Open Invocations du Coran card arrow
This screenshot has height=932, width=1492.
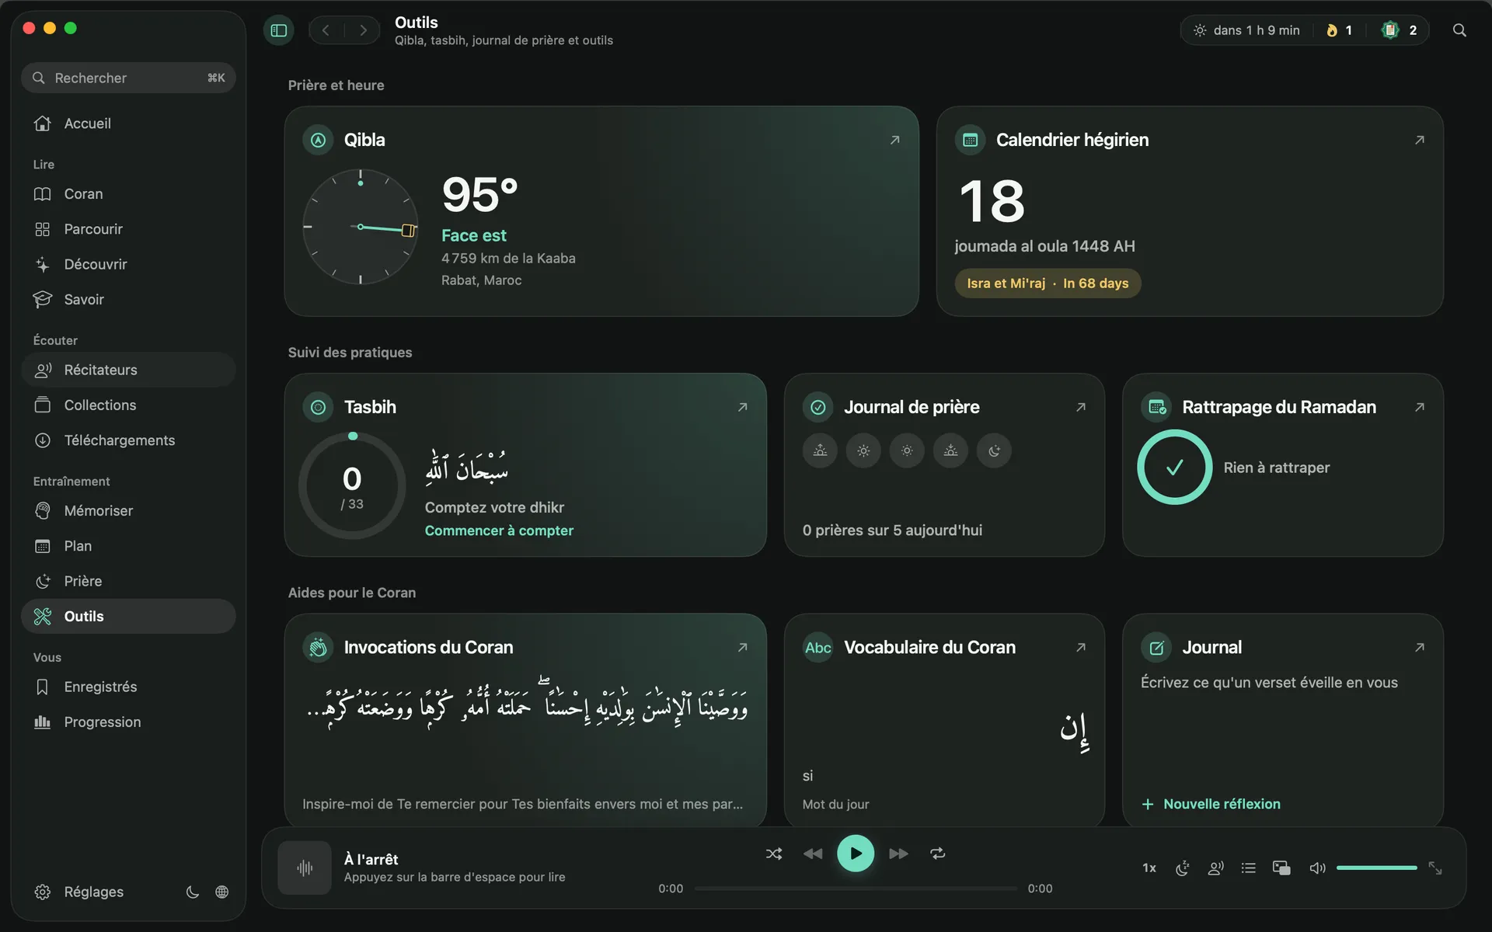pos(742,647)
